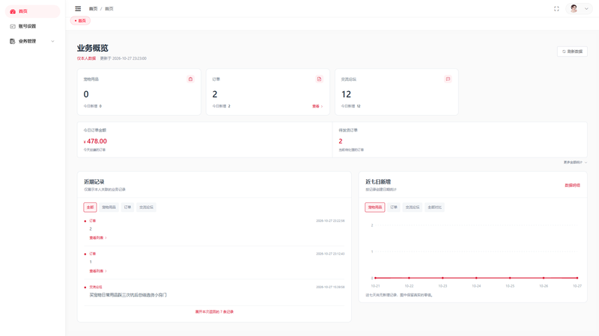Viewport: 599px width, 336px height.
Task: Collapse the sidebar with the hamburger icon
Action: (78, 9)
